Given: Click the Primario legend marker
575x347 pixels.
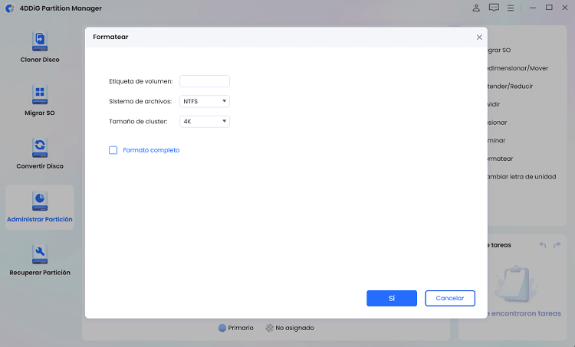Looking at the screenshot, I should (222, 328).
